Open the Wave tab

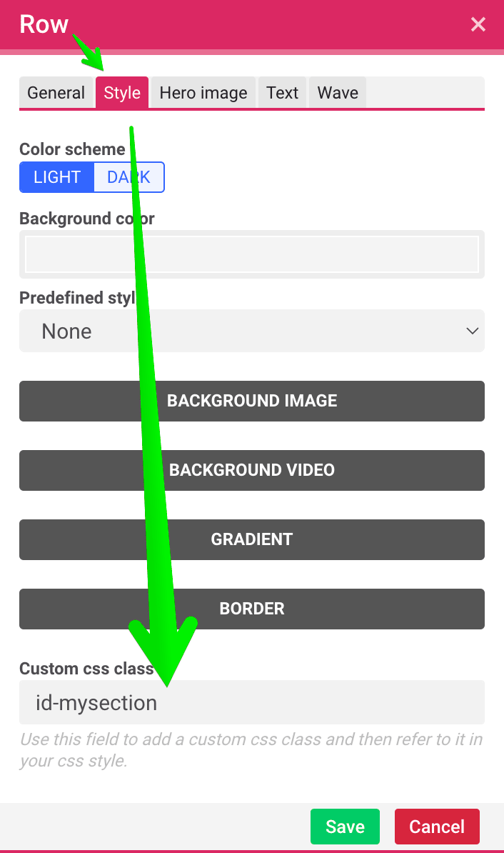tap(338, 92)
